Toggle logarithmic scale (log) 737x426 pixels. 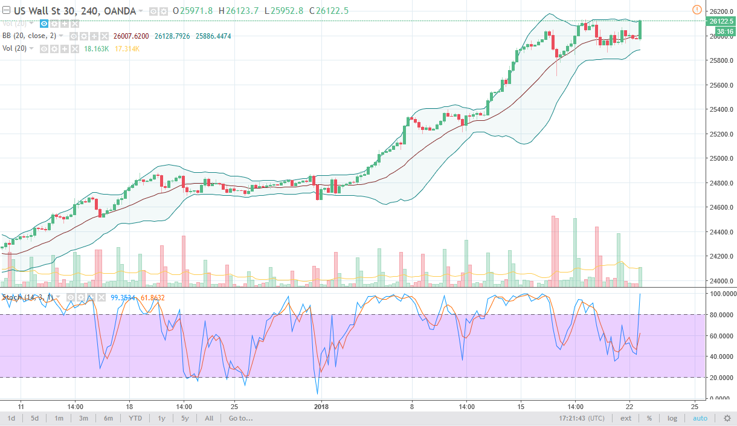point(672,418)
